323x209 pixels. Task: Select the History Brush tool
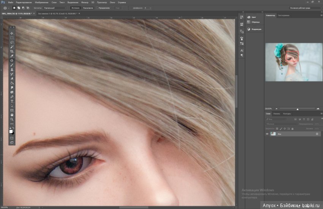coord(12,74)
